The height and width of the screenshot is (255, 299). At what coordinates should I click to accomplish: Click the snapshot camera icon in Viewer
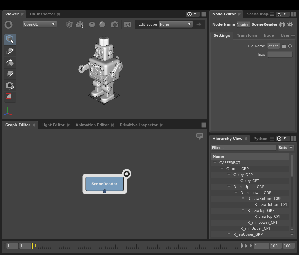click(115, 25)
